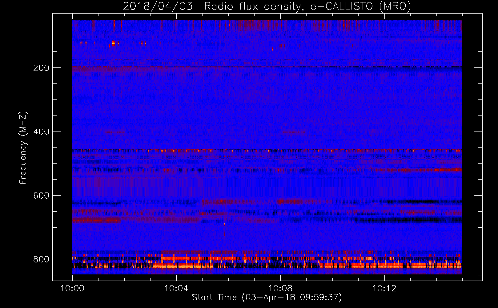The height and width of the screenshot is (308, 498).
Task: Click the 600 frequency tick label
Action: 41,196
